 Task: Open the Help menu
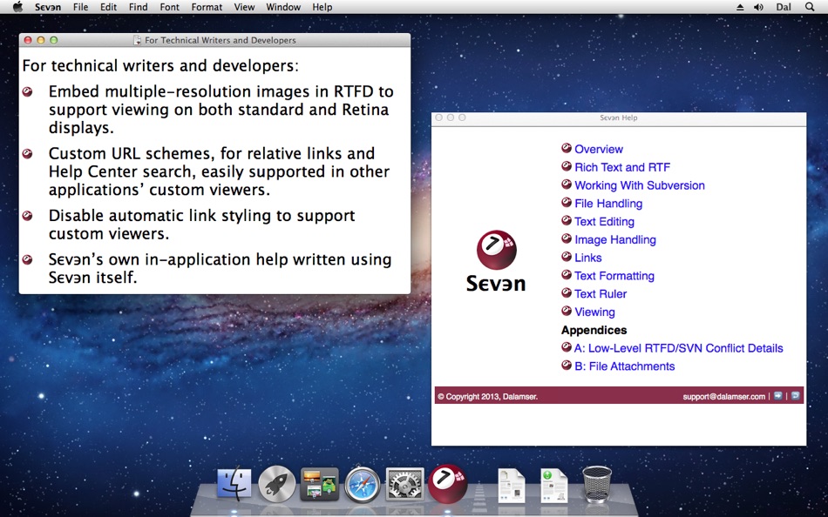[x=322, y=7]
